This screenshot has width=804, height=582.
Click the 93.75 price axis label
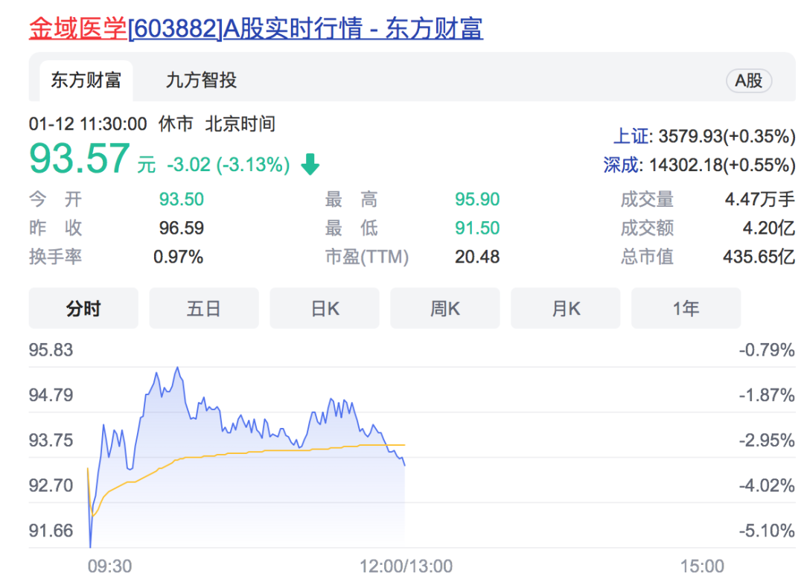tap(51, 440)
